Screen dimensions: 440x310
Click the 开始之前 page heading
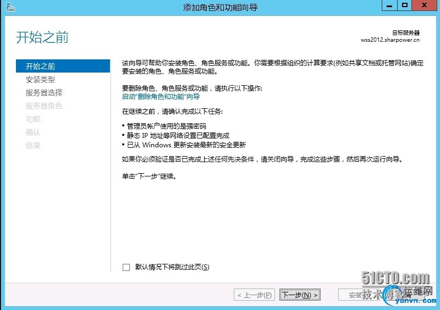click(x=42, y=37)
